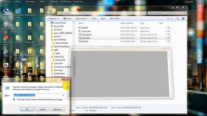Click OK in the Run dialog
207x116 pixels.
coord(27,109)
